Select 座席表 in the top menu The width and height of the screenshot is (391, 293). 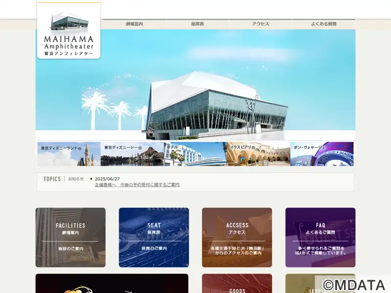pos(197,24)
